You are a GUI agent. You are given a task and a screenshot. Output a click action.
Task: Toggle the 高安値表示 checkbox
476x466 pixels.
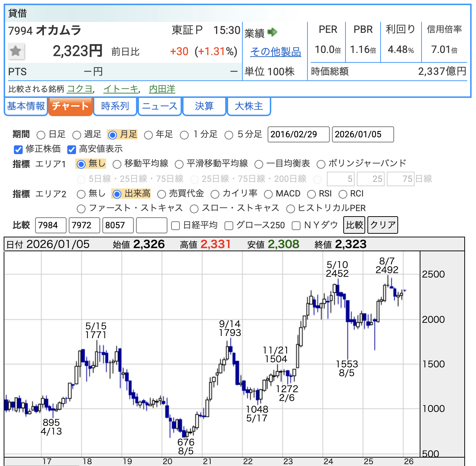click(x=72, y=150)
